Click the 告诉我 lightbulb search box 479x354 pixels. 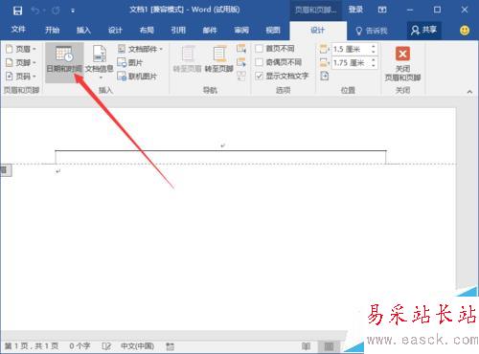click(372, 31)
